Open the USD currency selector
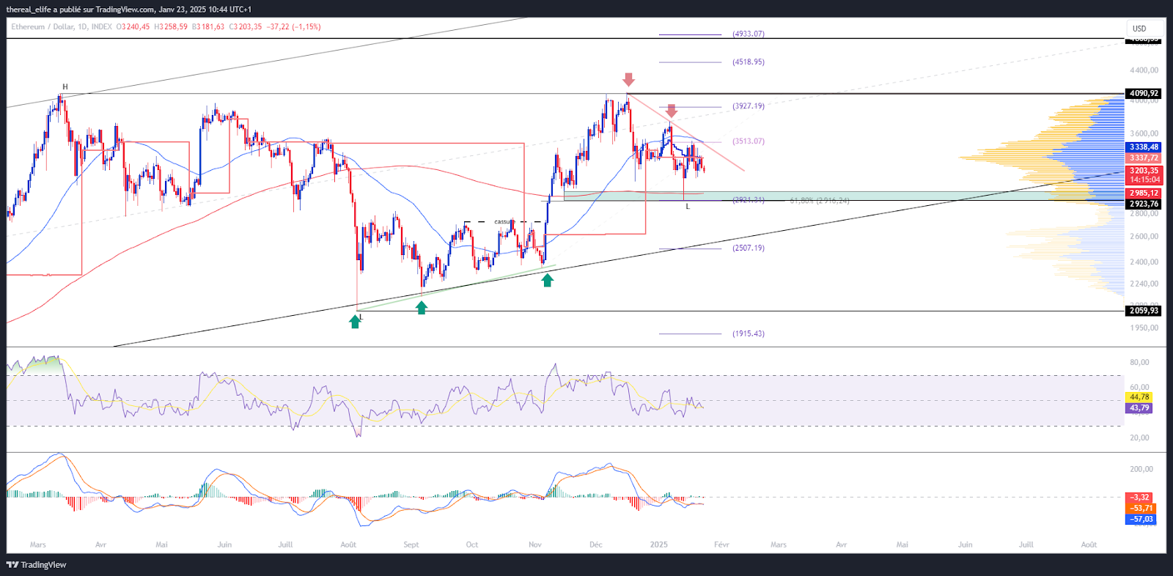The height and width of the screenshot is (576, 1173). 1144,29
